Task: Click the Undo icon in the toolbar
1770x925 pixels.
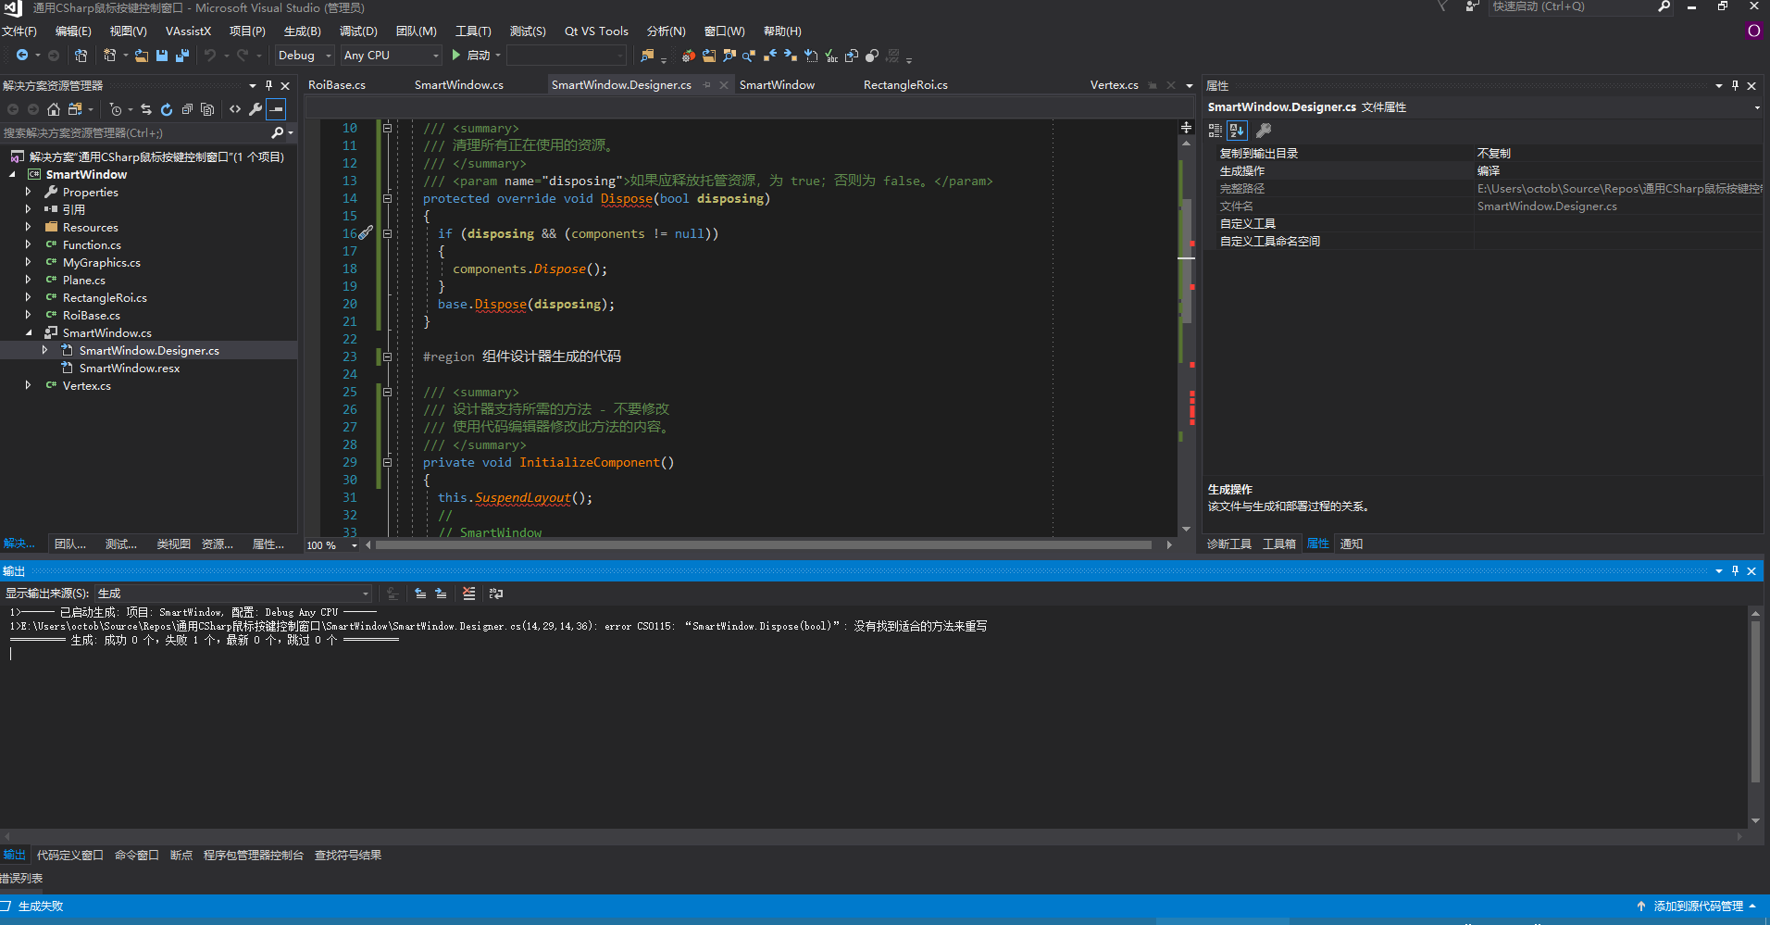Action: pos(210,56)
